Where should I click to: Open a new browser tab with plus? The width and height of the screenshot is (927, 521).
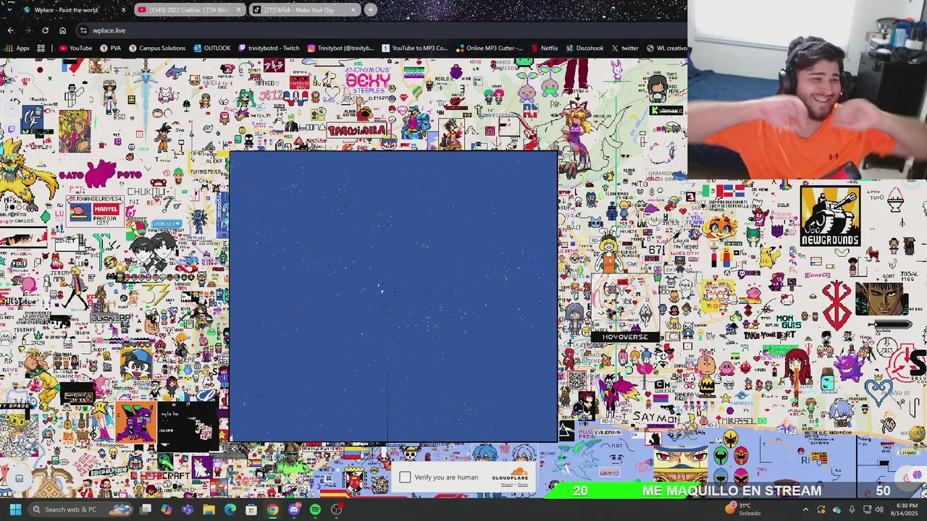370,9
